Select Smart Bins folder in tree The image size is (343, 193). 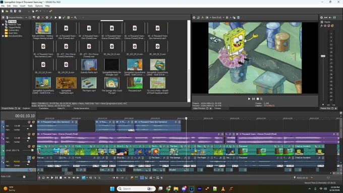[x=13, y=33]
